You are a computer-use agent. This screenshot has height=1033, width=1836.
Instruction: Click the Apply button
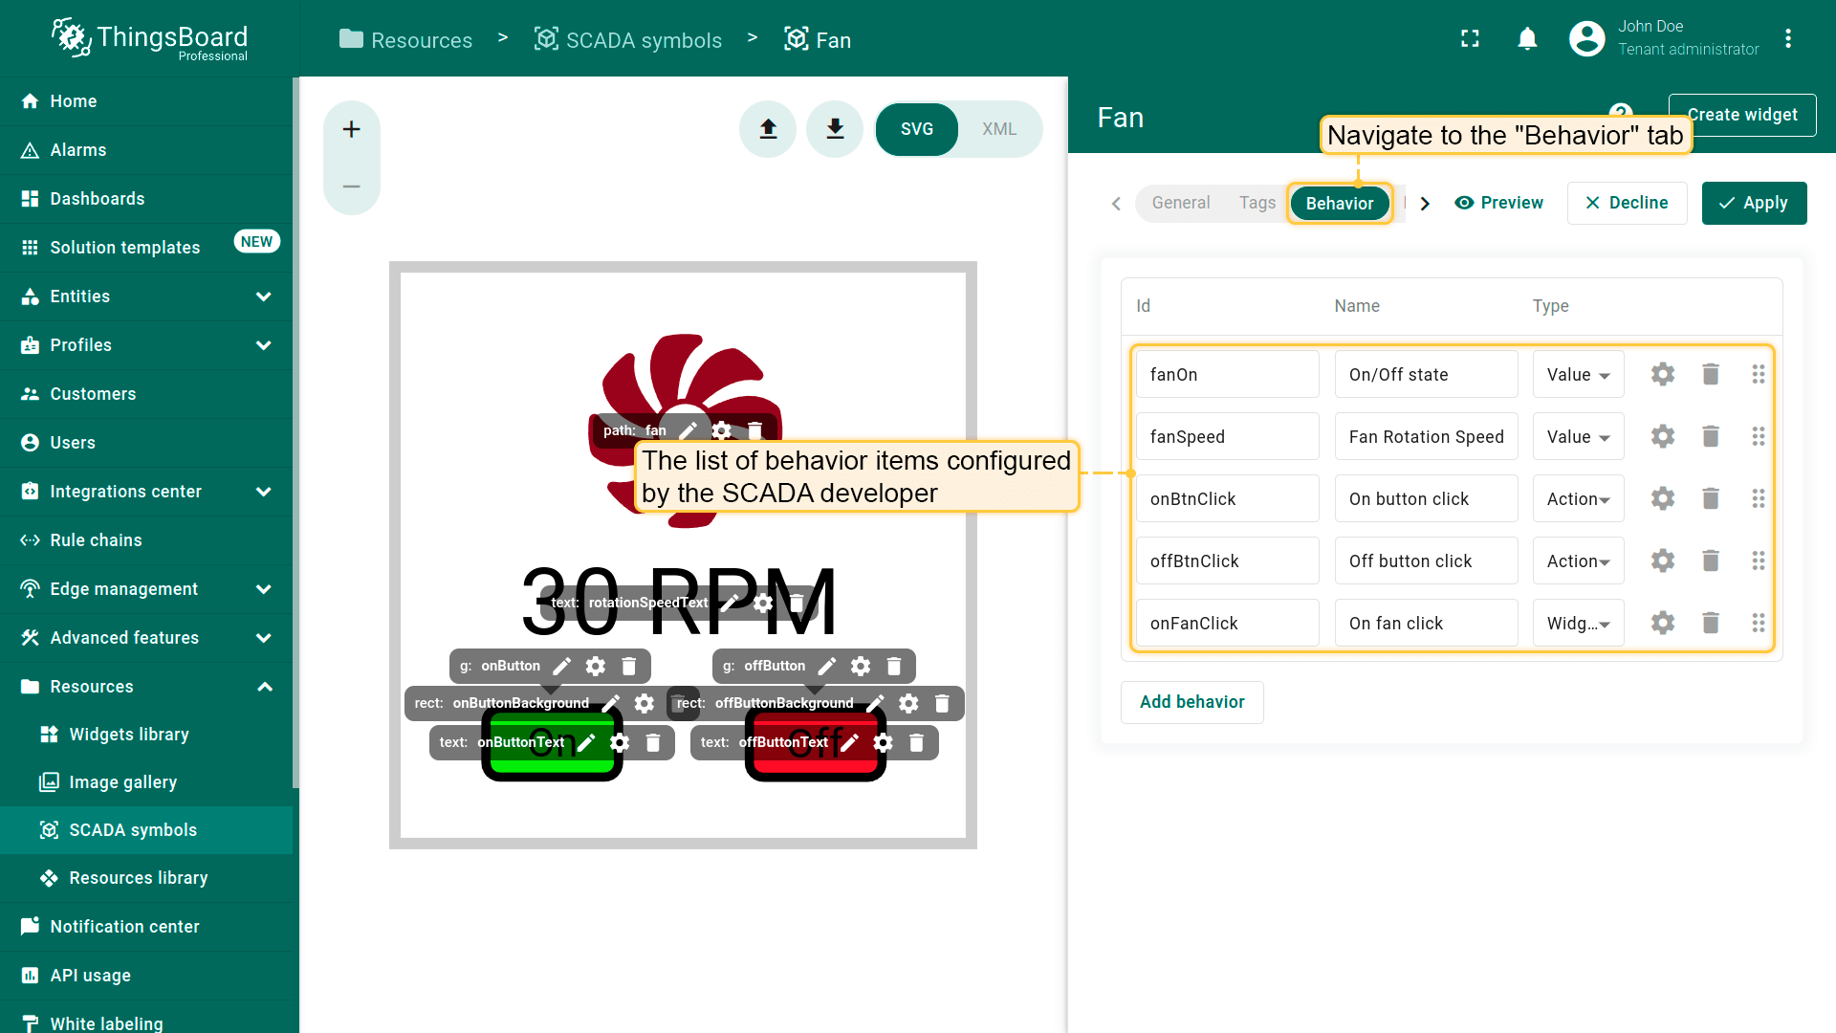point(1754,203)
